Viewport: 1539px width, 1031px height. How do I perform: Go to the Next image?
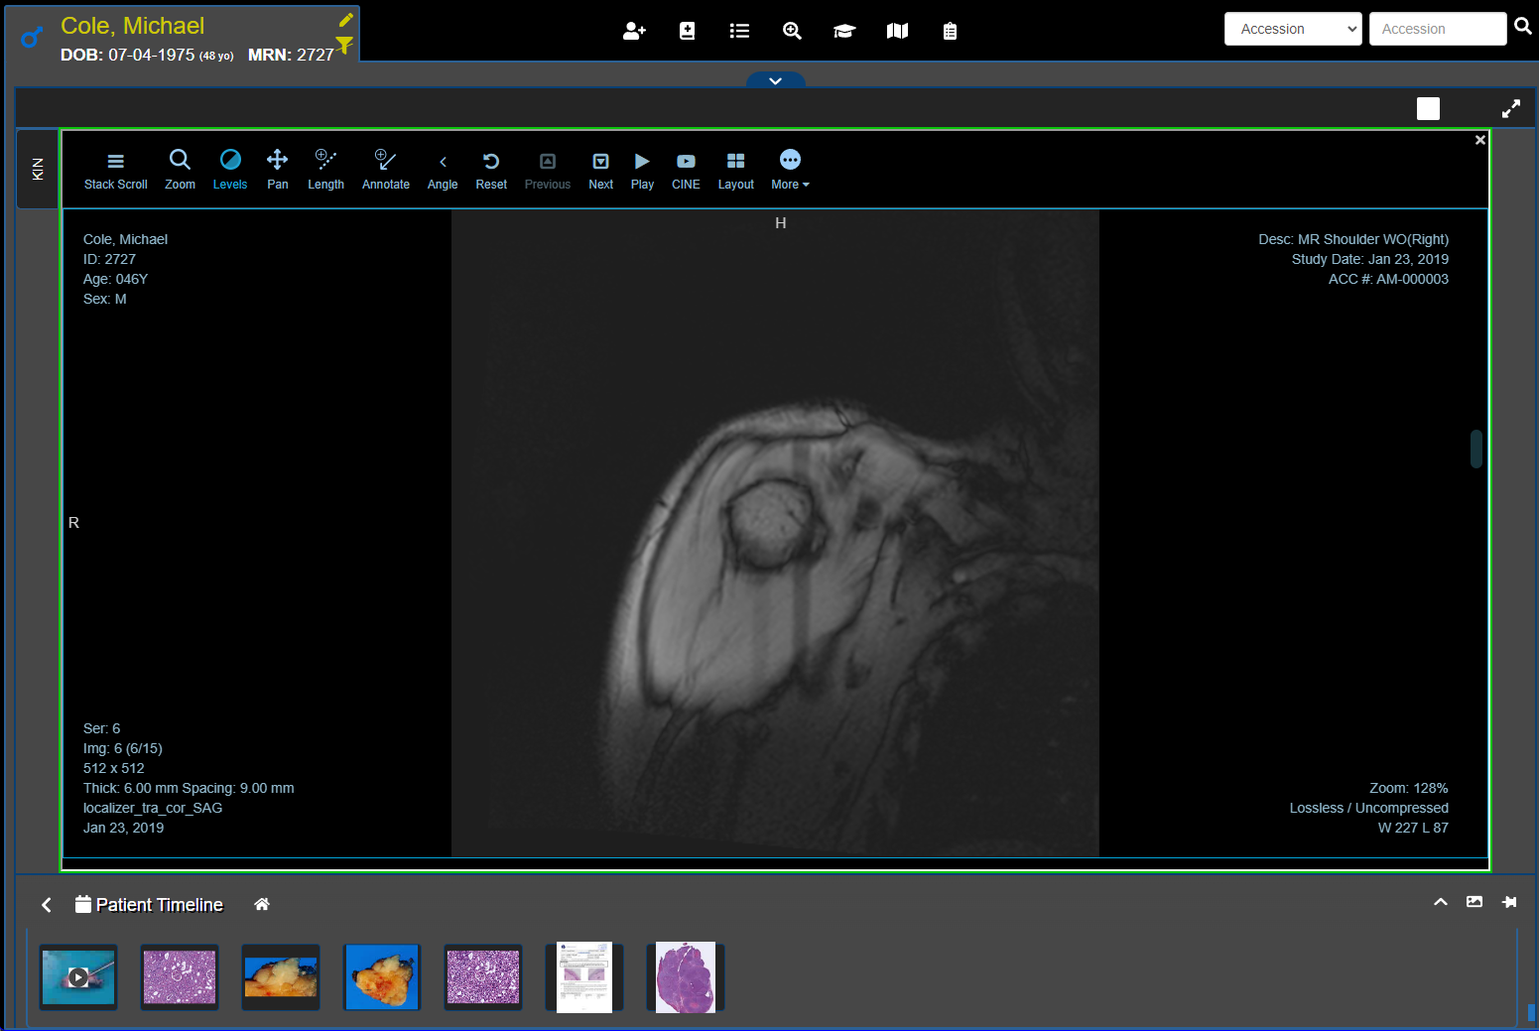600,170
